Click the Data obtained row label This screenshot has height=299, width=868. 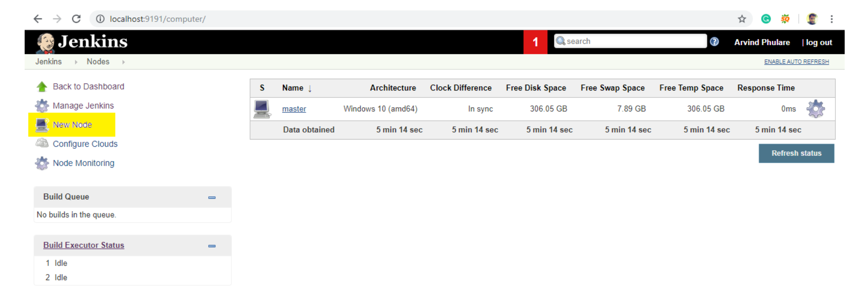click(x=309, y=130)
